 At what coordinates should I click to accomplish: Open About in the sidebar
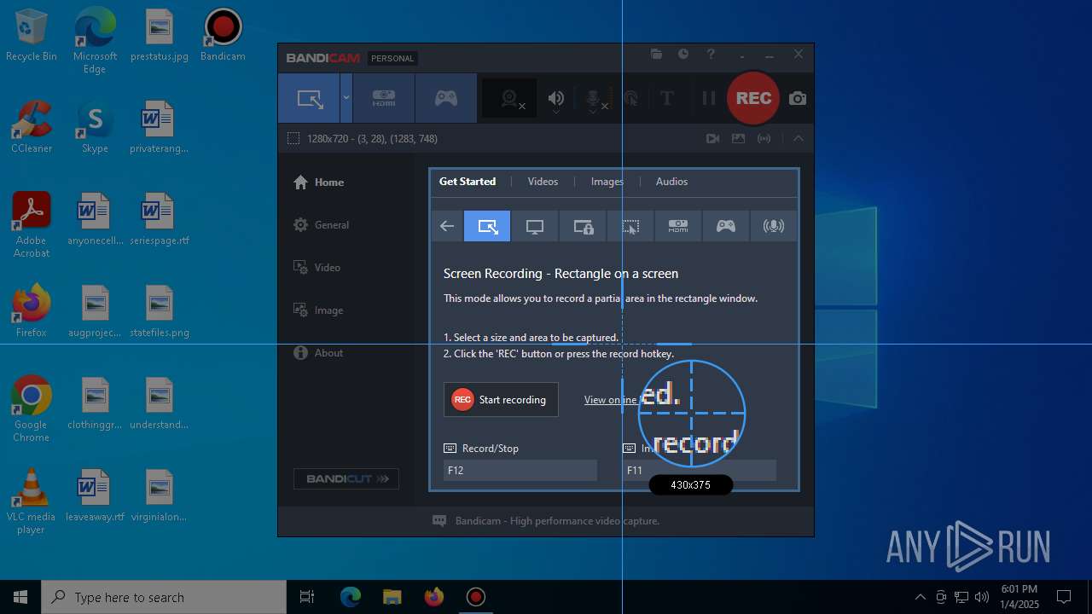[x=317, y=353]
